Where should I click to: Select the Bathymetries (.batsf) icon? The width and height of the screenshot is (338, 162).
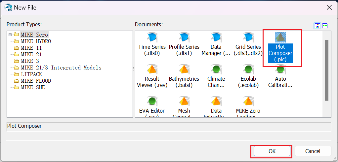pos(184,69)
